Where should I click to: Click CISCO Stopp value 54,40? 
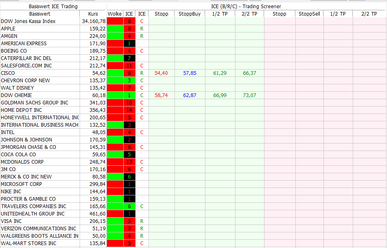click(161, 73)
